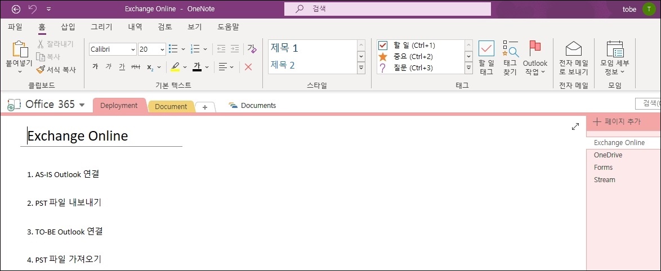Clear all formatting with eraser icon
661x271 pixels.
click(x=252, y=49)
